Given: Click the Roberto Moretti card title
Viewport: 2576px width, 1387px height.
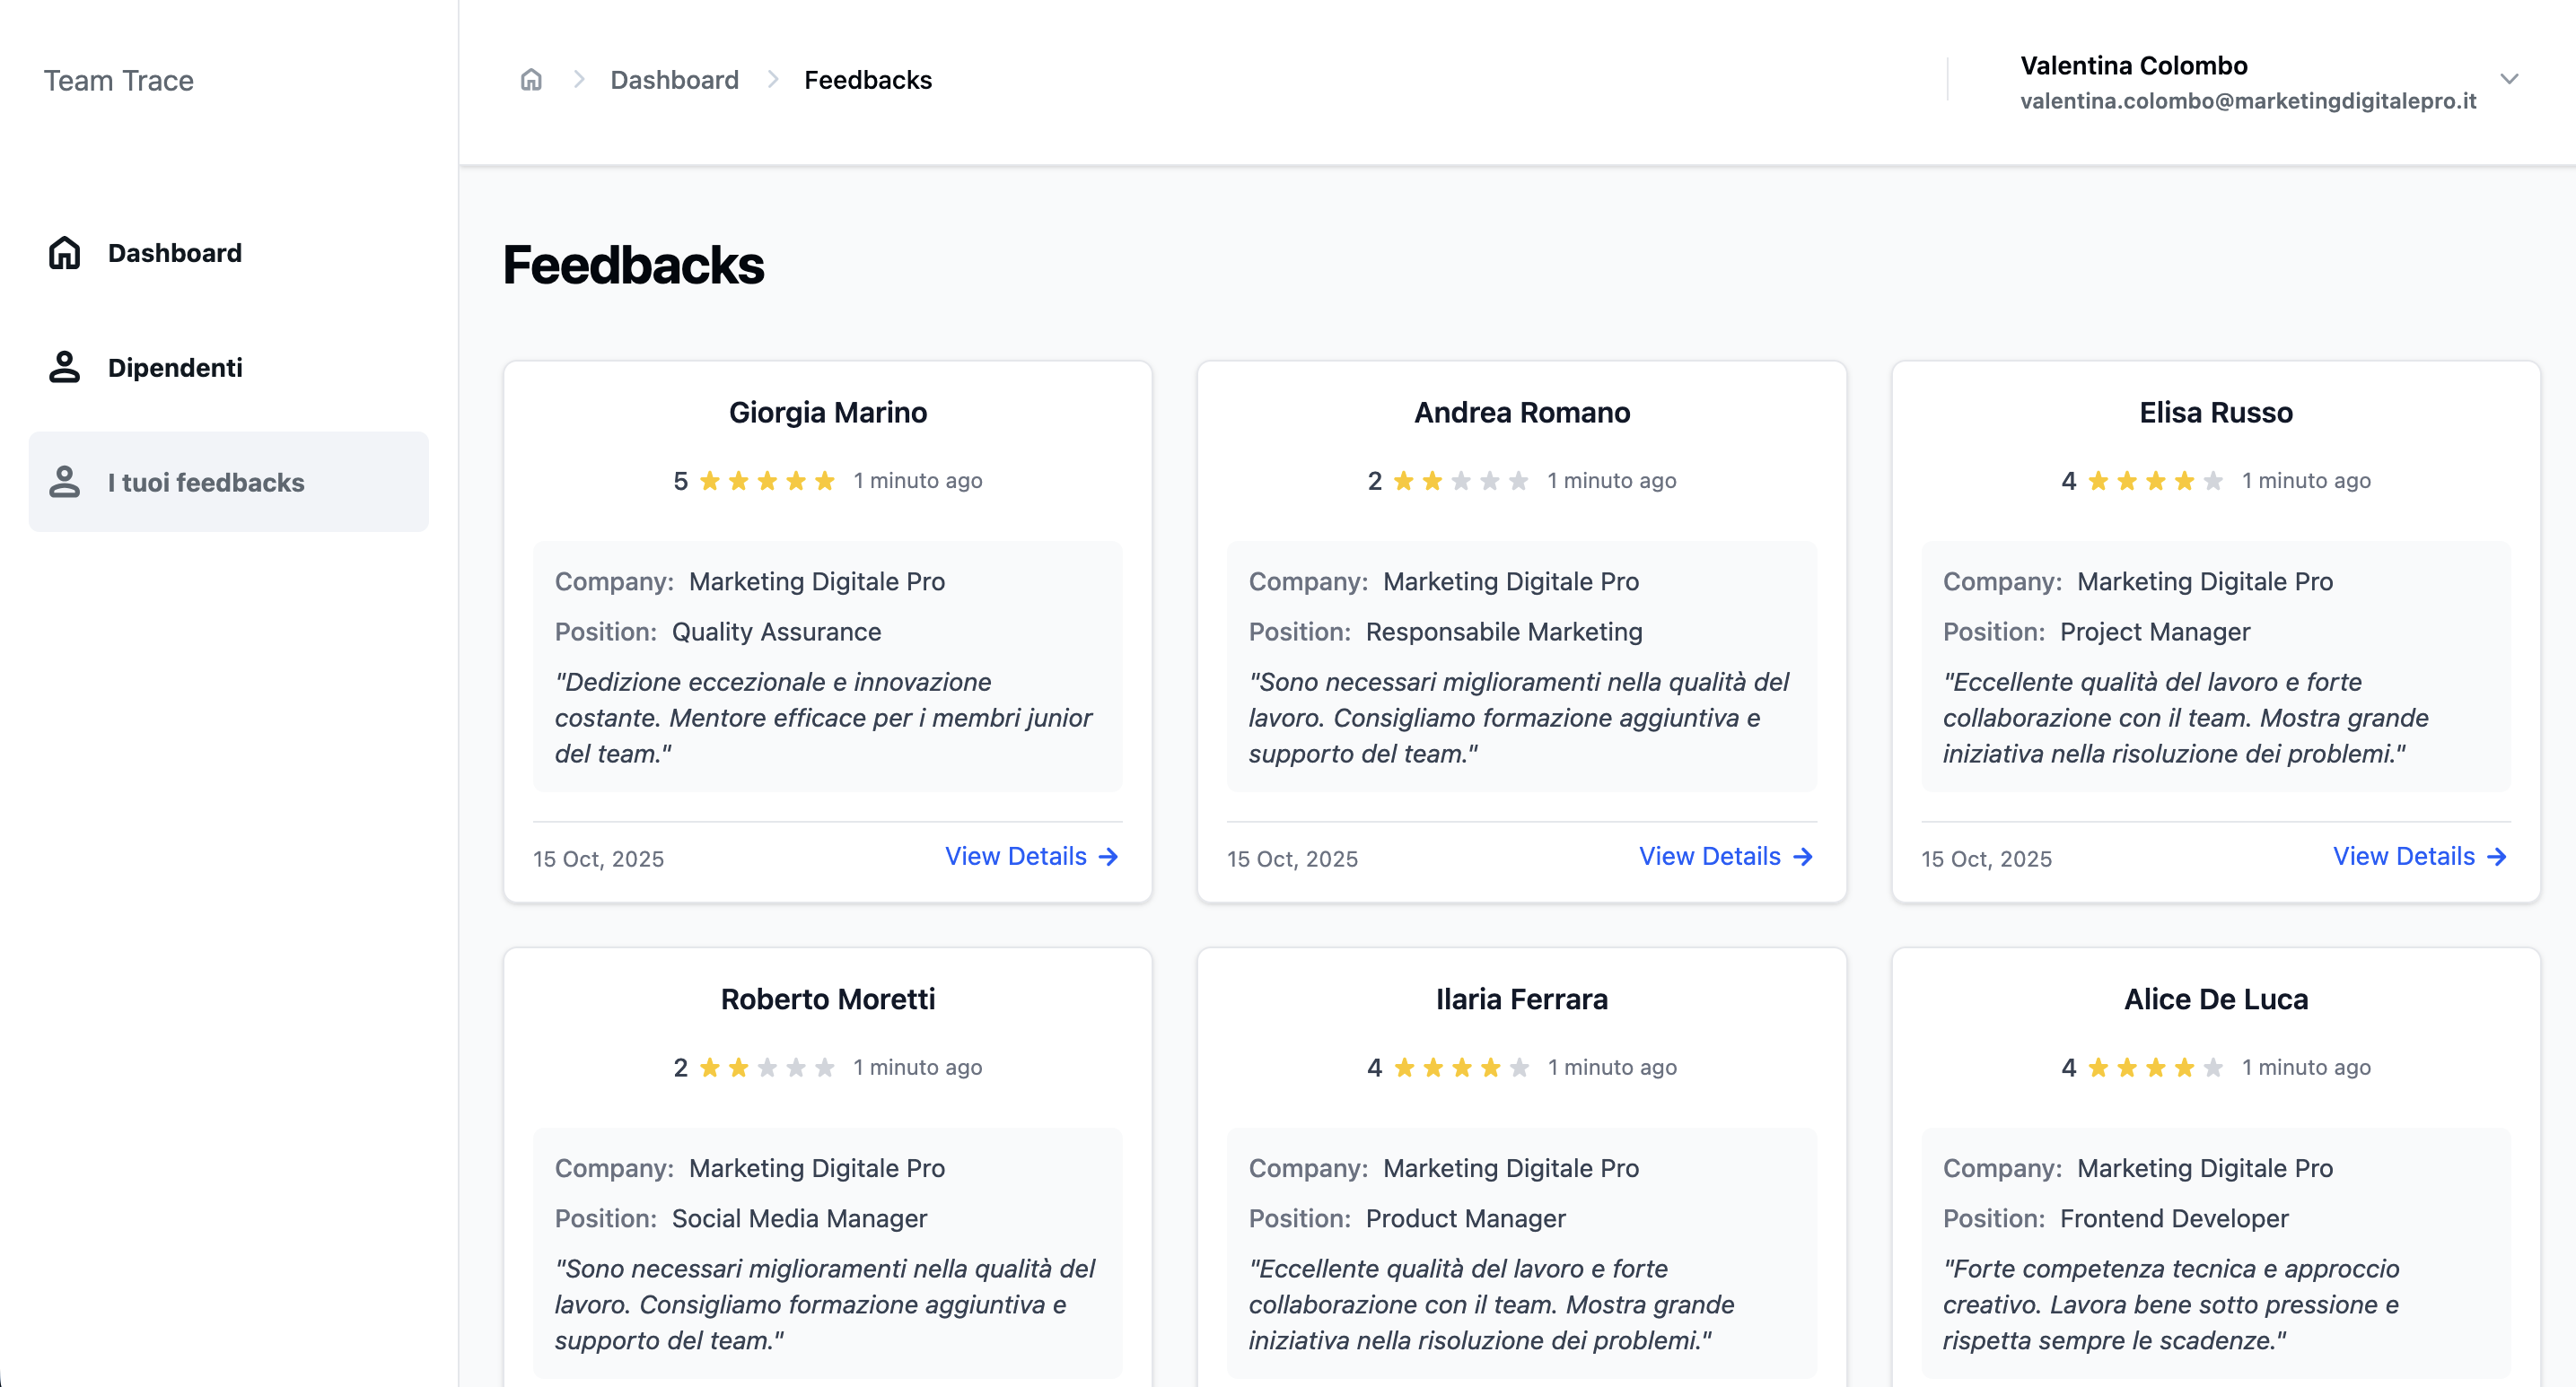Looking at the screenshot, I should (x=827, y=999).
